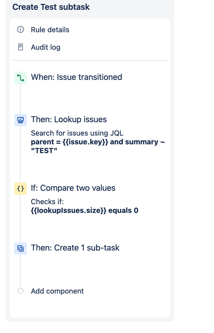Select the green Issue transitioned trigger icon
Viewport: 214px width, 333px height.
(20, 78)
